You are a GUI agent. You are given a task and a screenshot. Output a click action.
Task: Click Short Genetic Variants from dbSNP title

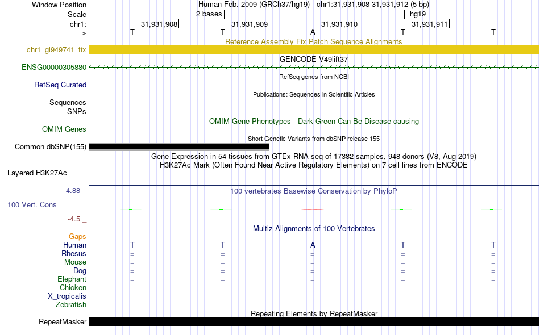point(314,139)
